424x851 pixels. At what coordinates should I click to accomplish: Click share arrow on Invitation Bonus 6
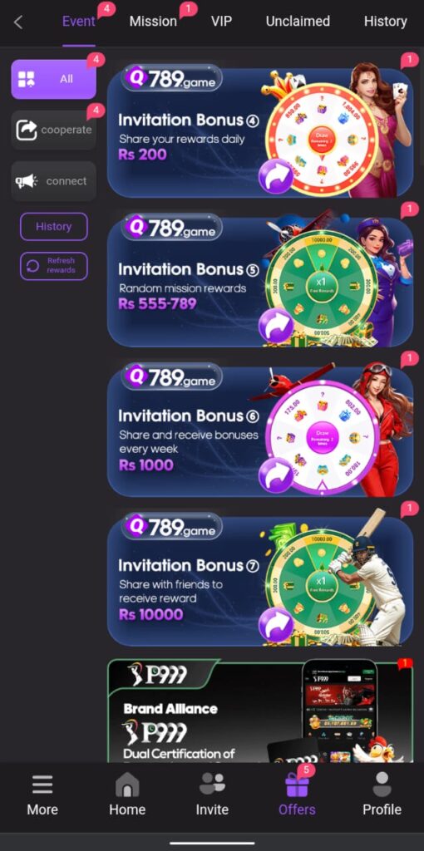pyautogui.click(x=276, y=475)
